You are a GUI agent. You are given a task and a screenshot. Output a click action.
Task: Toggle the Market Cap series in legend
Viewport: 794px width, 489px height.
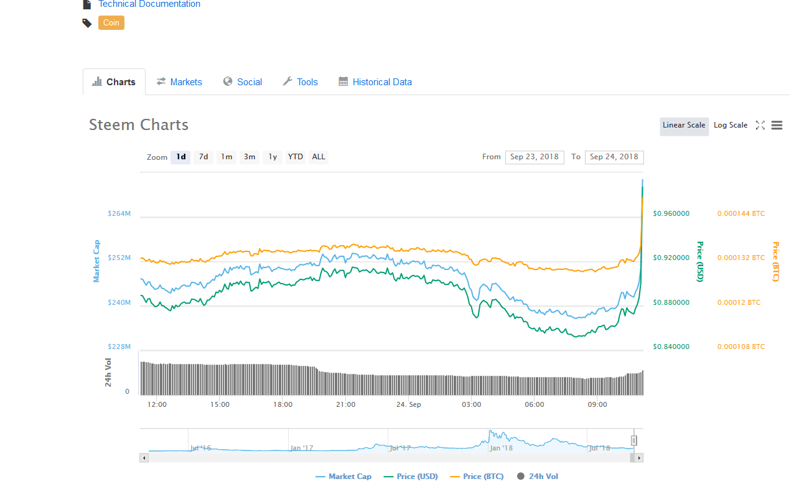coord(343,477)
